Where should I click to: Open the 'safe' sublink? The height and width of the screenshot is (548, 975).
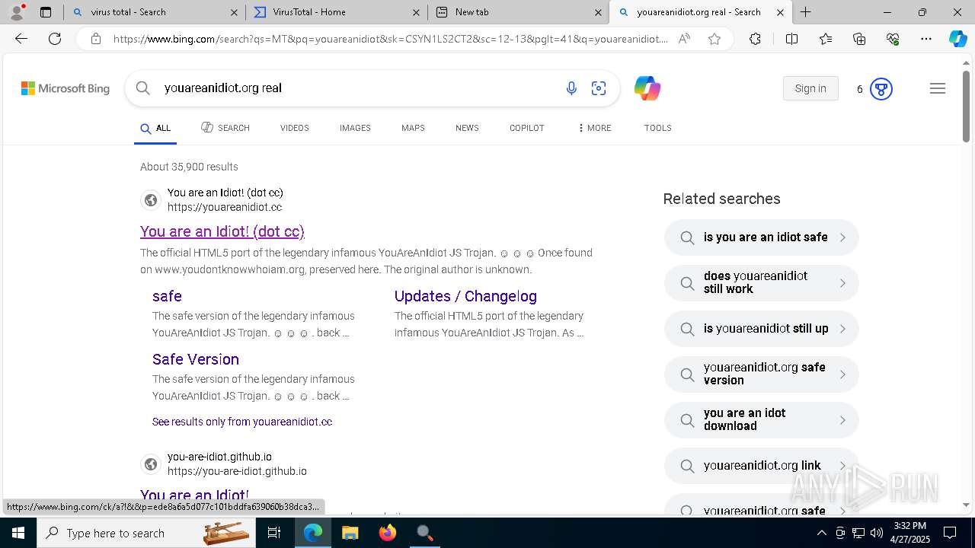tap(167, 296)
